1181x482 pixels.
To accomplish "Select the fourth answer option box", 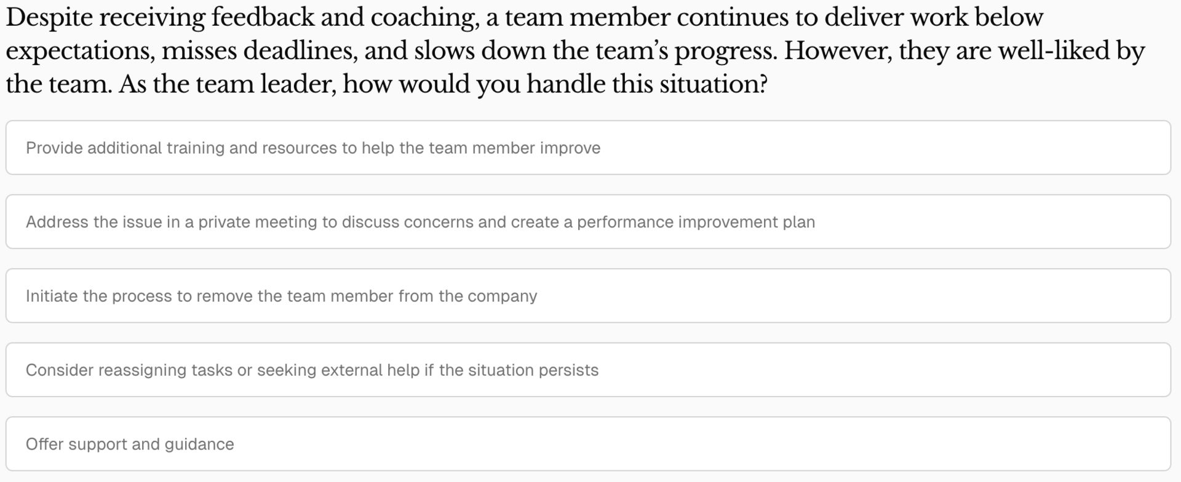I will tap(588, 370).
